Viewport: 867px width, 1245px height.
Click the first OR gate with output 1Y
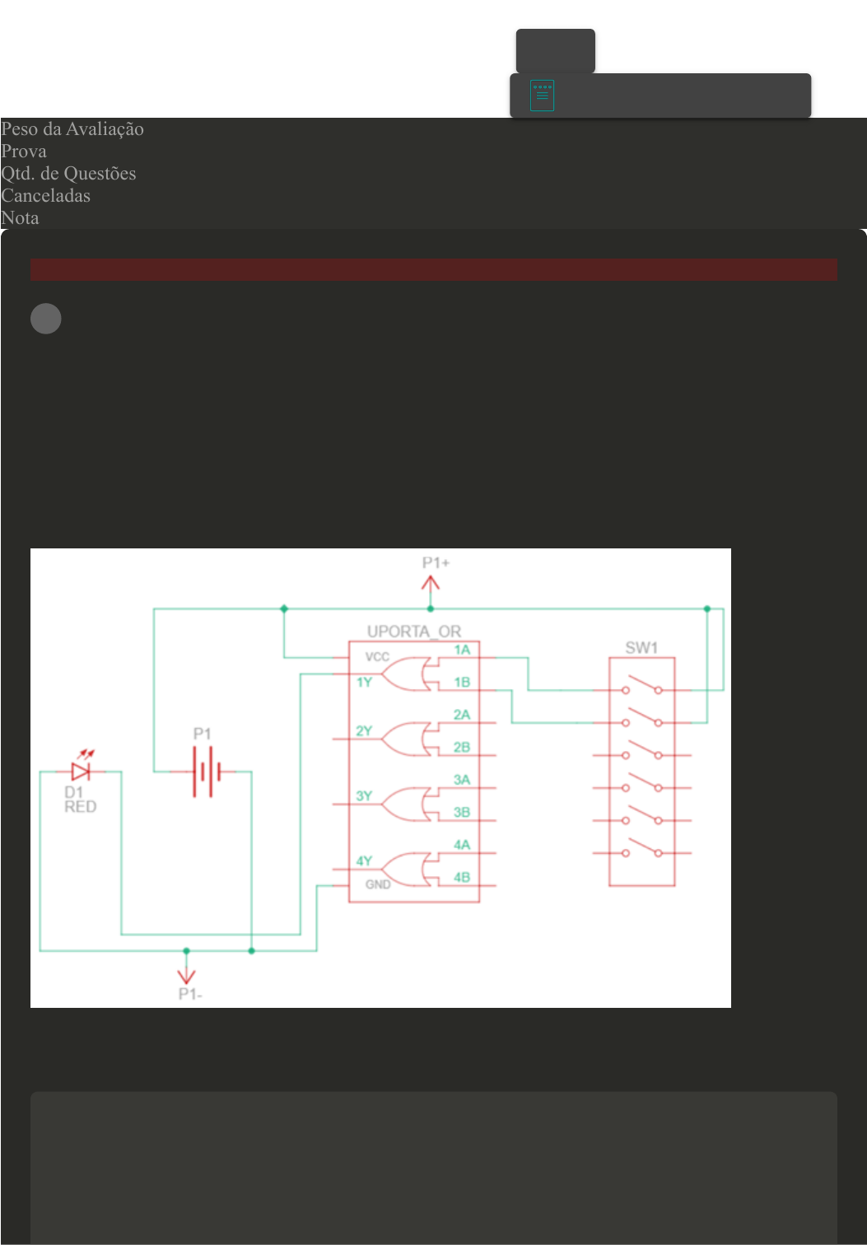pyautogui.click(x=403, y=674)
